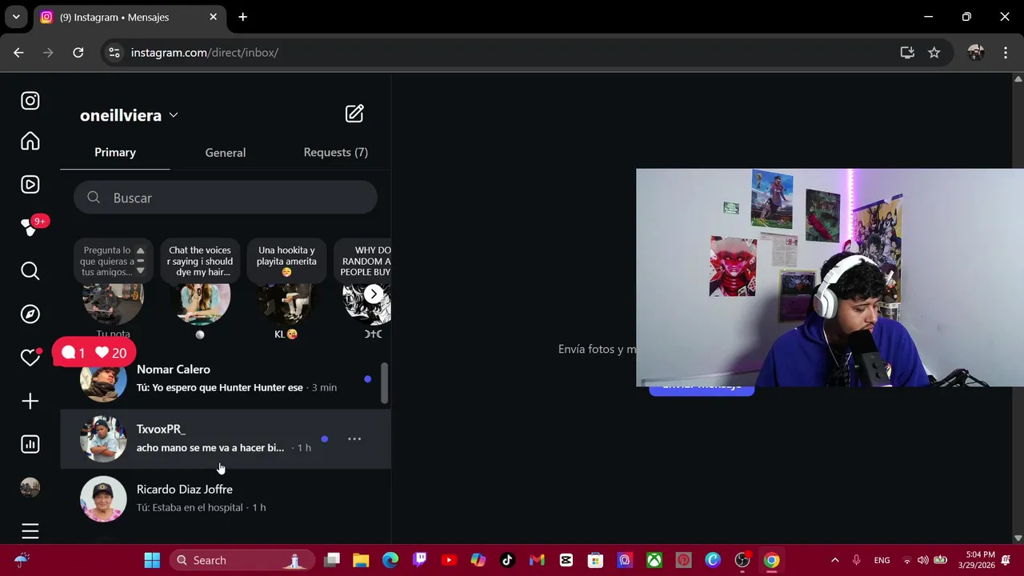Click the Create plus icon in sidebar
Screen dimensions: 1024x576
point(30,401)
